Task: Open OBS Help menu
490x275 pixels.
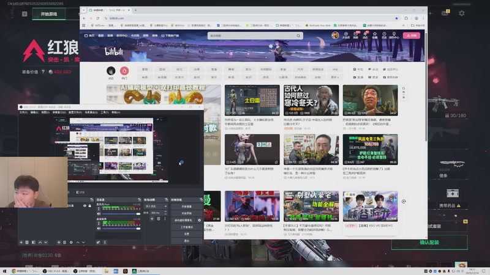Action: coord(116,112)
